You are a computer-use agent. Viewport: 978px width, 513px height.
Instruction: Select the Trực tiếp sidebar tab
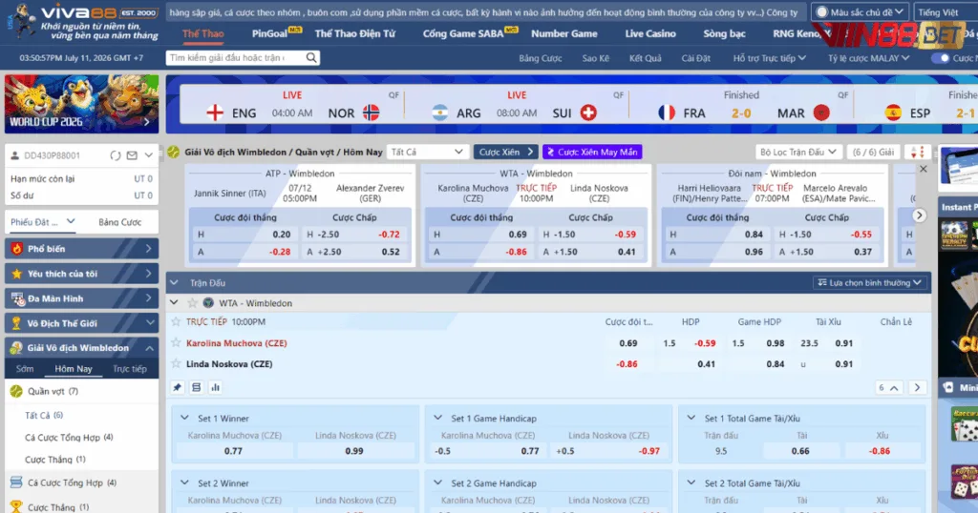pyautogui.click(x=130, y=369)
